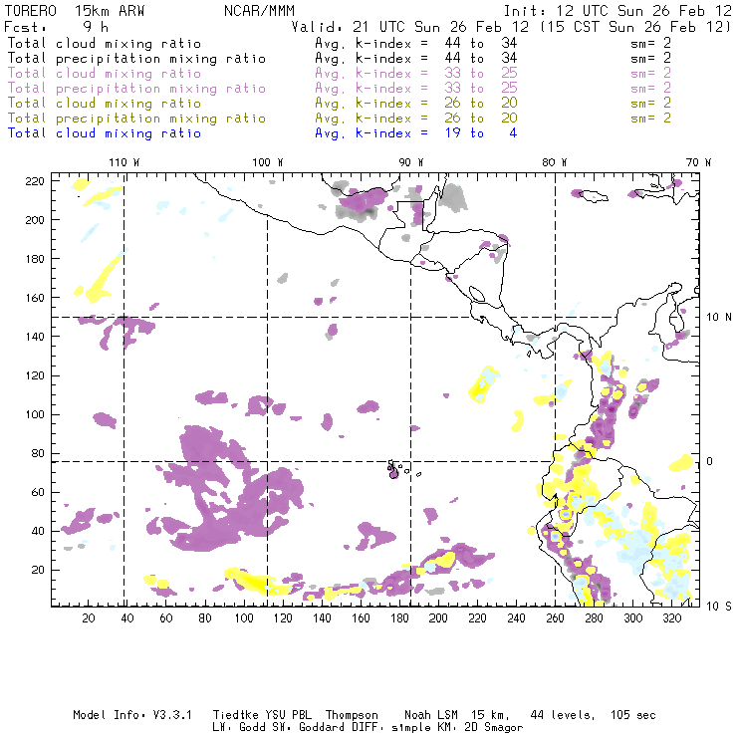Screen dimensions: 737x737
Task: Click the "220" tick label on the vertical axis
Action: tap(35, 181)
